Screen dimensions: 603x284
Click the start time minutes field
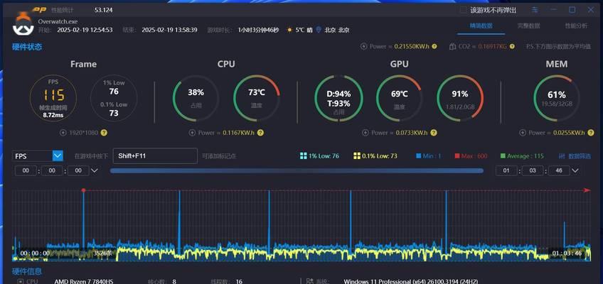[52, 170]
